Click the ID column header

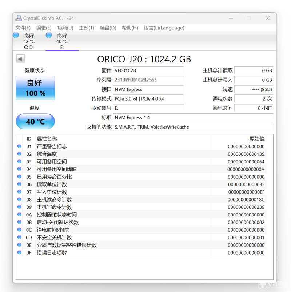(29, 139)
